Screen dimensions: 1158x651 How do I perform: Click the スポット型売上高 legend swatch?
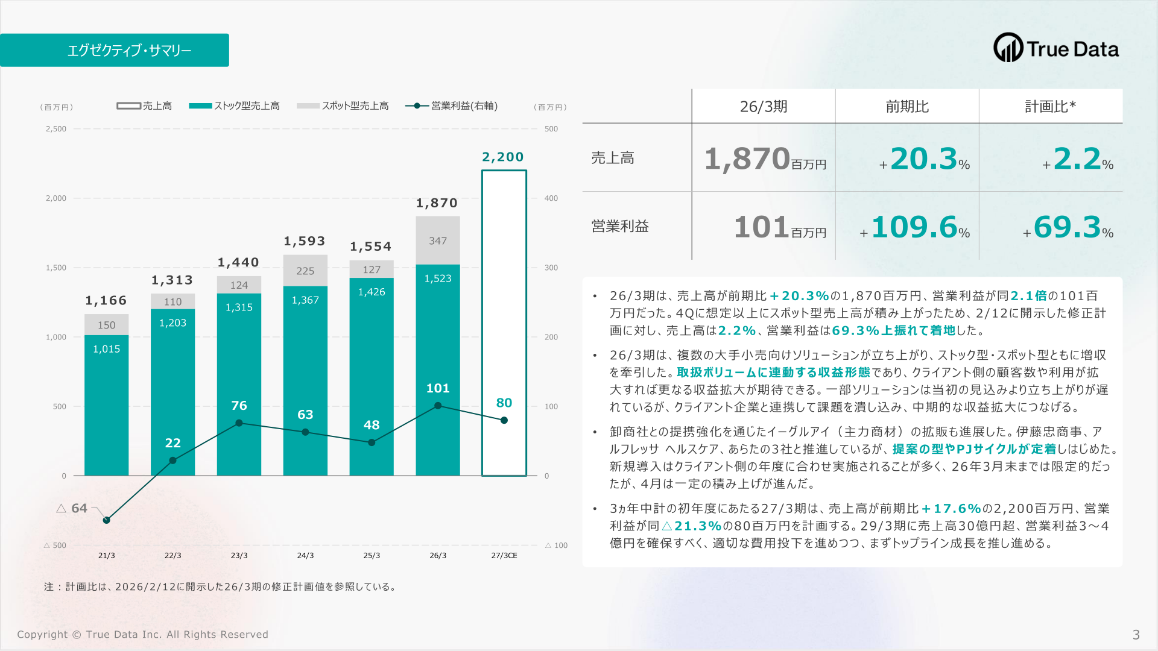pyautogui.click(x=308, y=106)
